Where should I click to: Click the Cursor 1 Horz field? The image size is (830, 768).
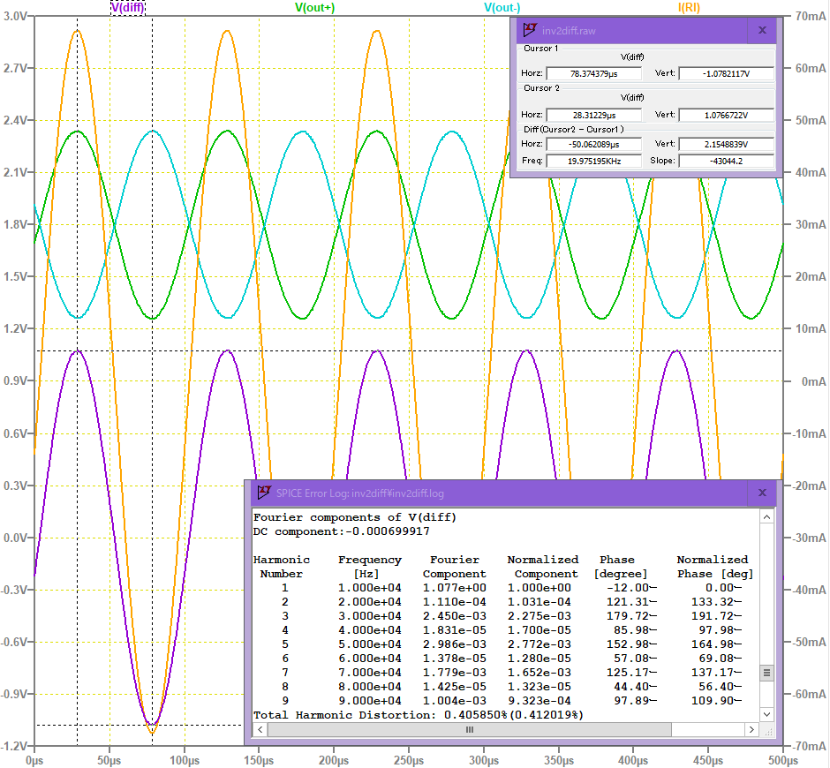coord(593,73)
